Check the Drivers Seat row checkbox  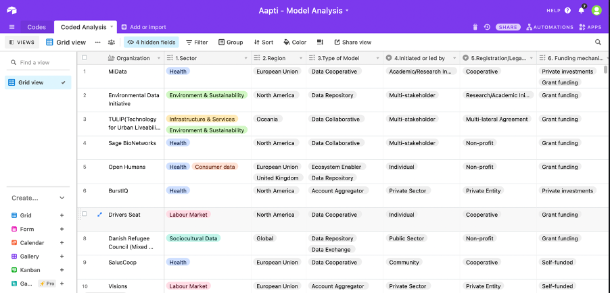coord(85,214)
